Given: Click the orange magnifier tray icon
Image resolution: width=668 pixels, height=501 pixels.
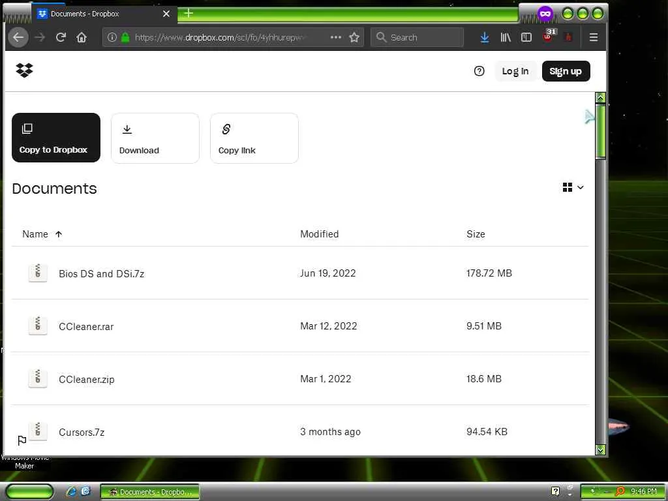Looking at the screenshot, I should pyautogui.click(x=620, y=492).
